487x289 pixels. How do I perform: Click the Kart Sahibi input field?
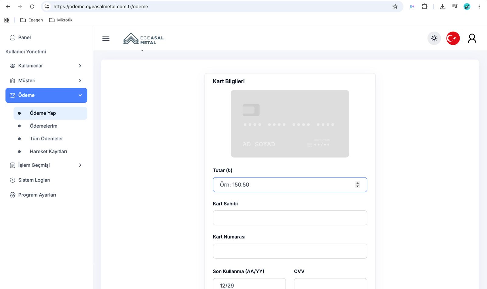(290, 218)
